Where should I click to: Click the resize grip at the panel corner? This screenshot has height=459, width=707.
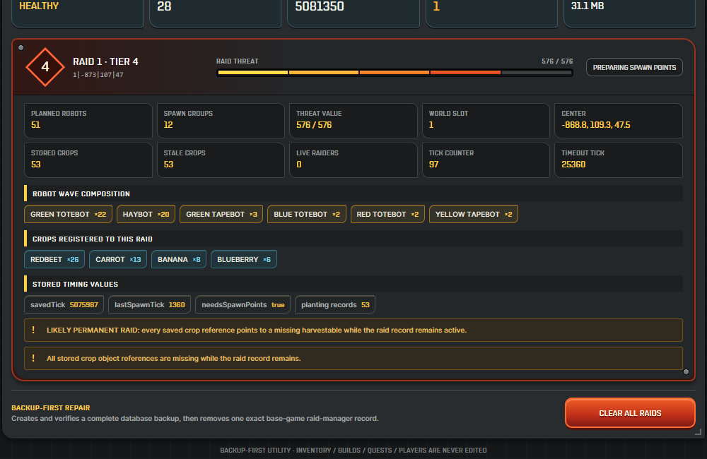click(698, 432)
